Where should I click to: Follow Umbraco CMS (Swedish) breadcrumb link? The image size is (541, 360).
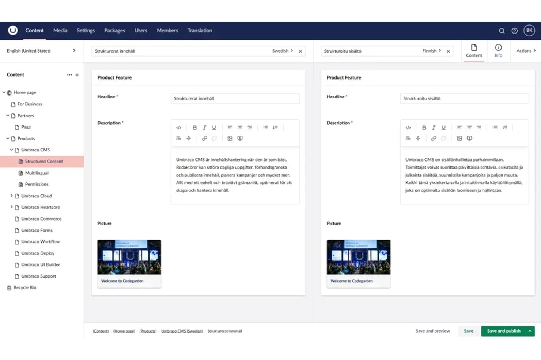click(x=182, y=331)
